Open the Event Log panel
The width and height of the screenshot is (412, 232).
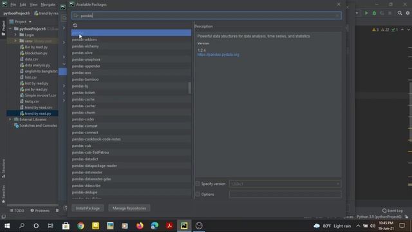point(393,211)
